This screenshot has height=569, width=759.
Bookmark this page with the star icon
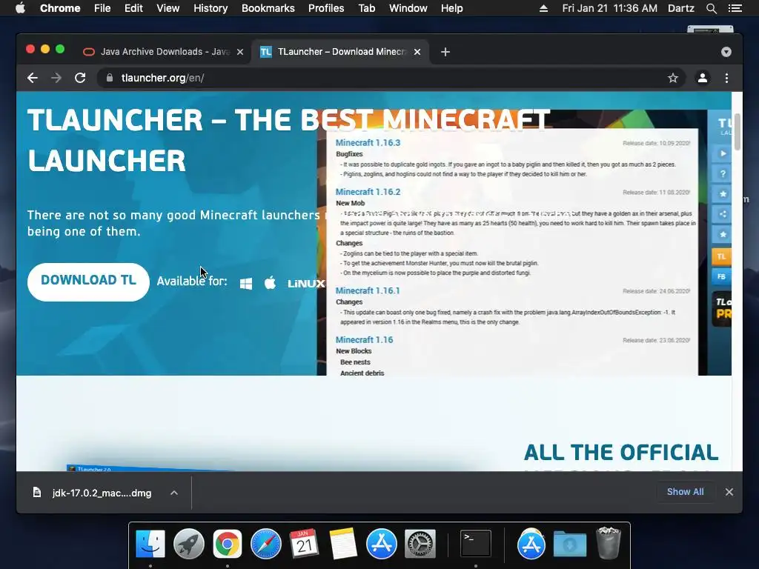pos(673,78)
